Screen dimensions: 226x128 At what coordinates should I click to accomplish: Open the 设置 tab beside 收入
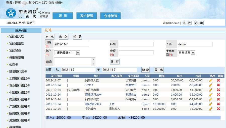[x=77, y=37]
